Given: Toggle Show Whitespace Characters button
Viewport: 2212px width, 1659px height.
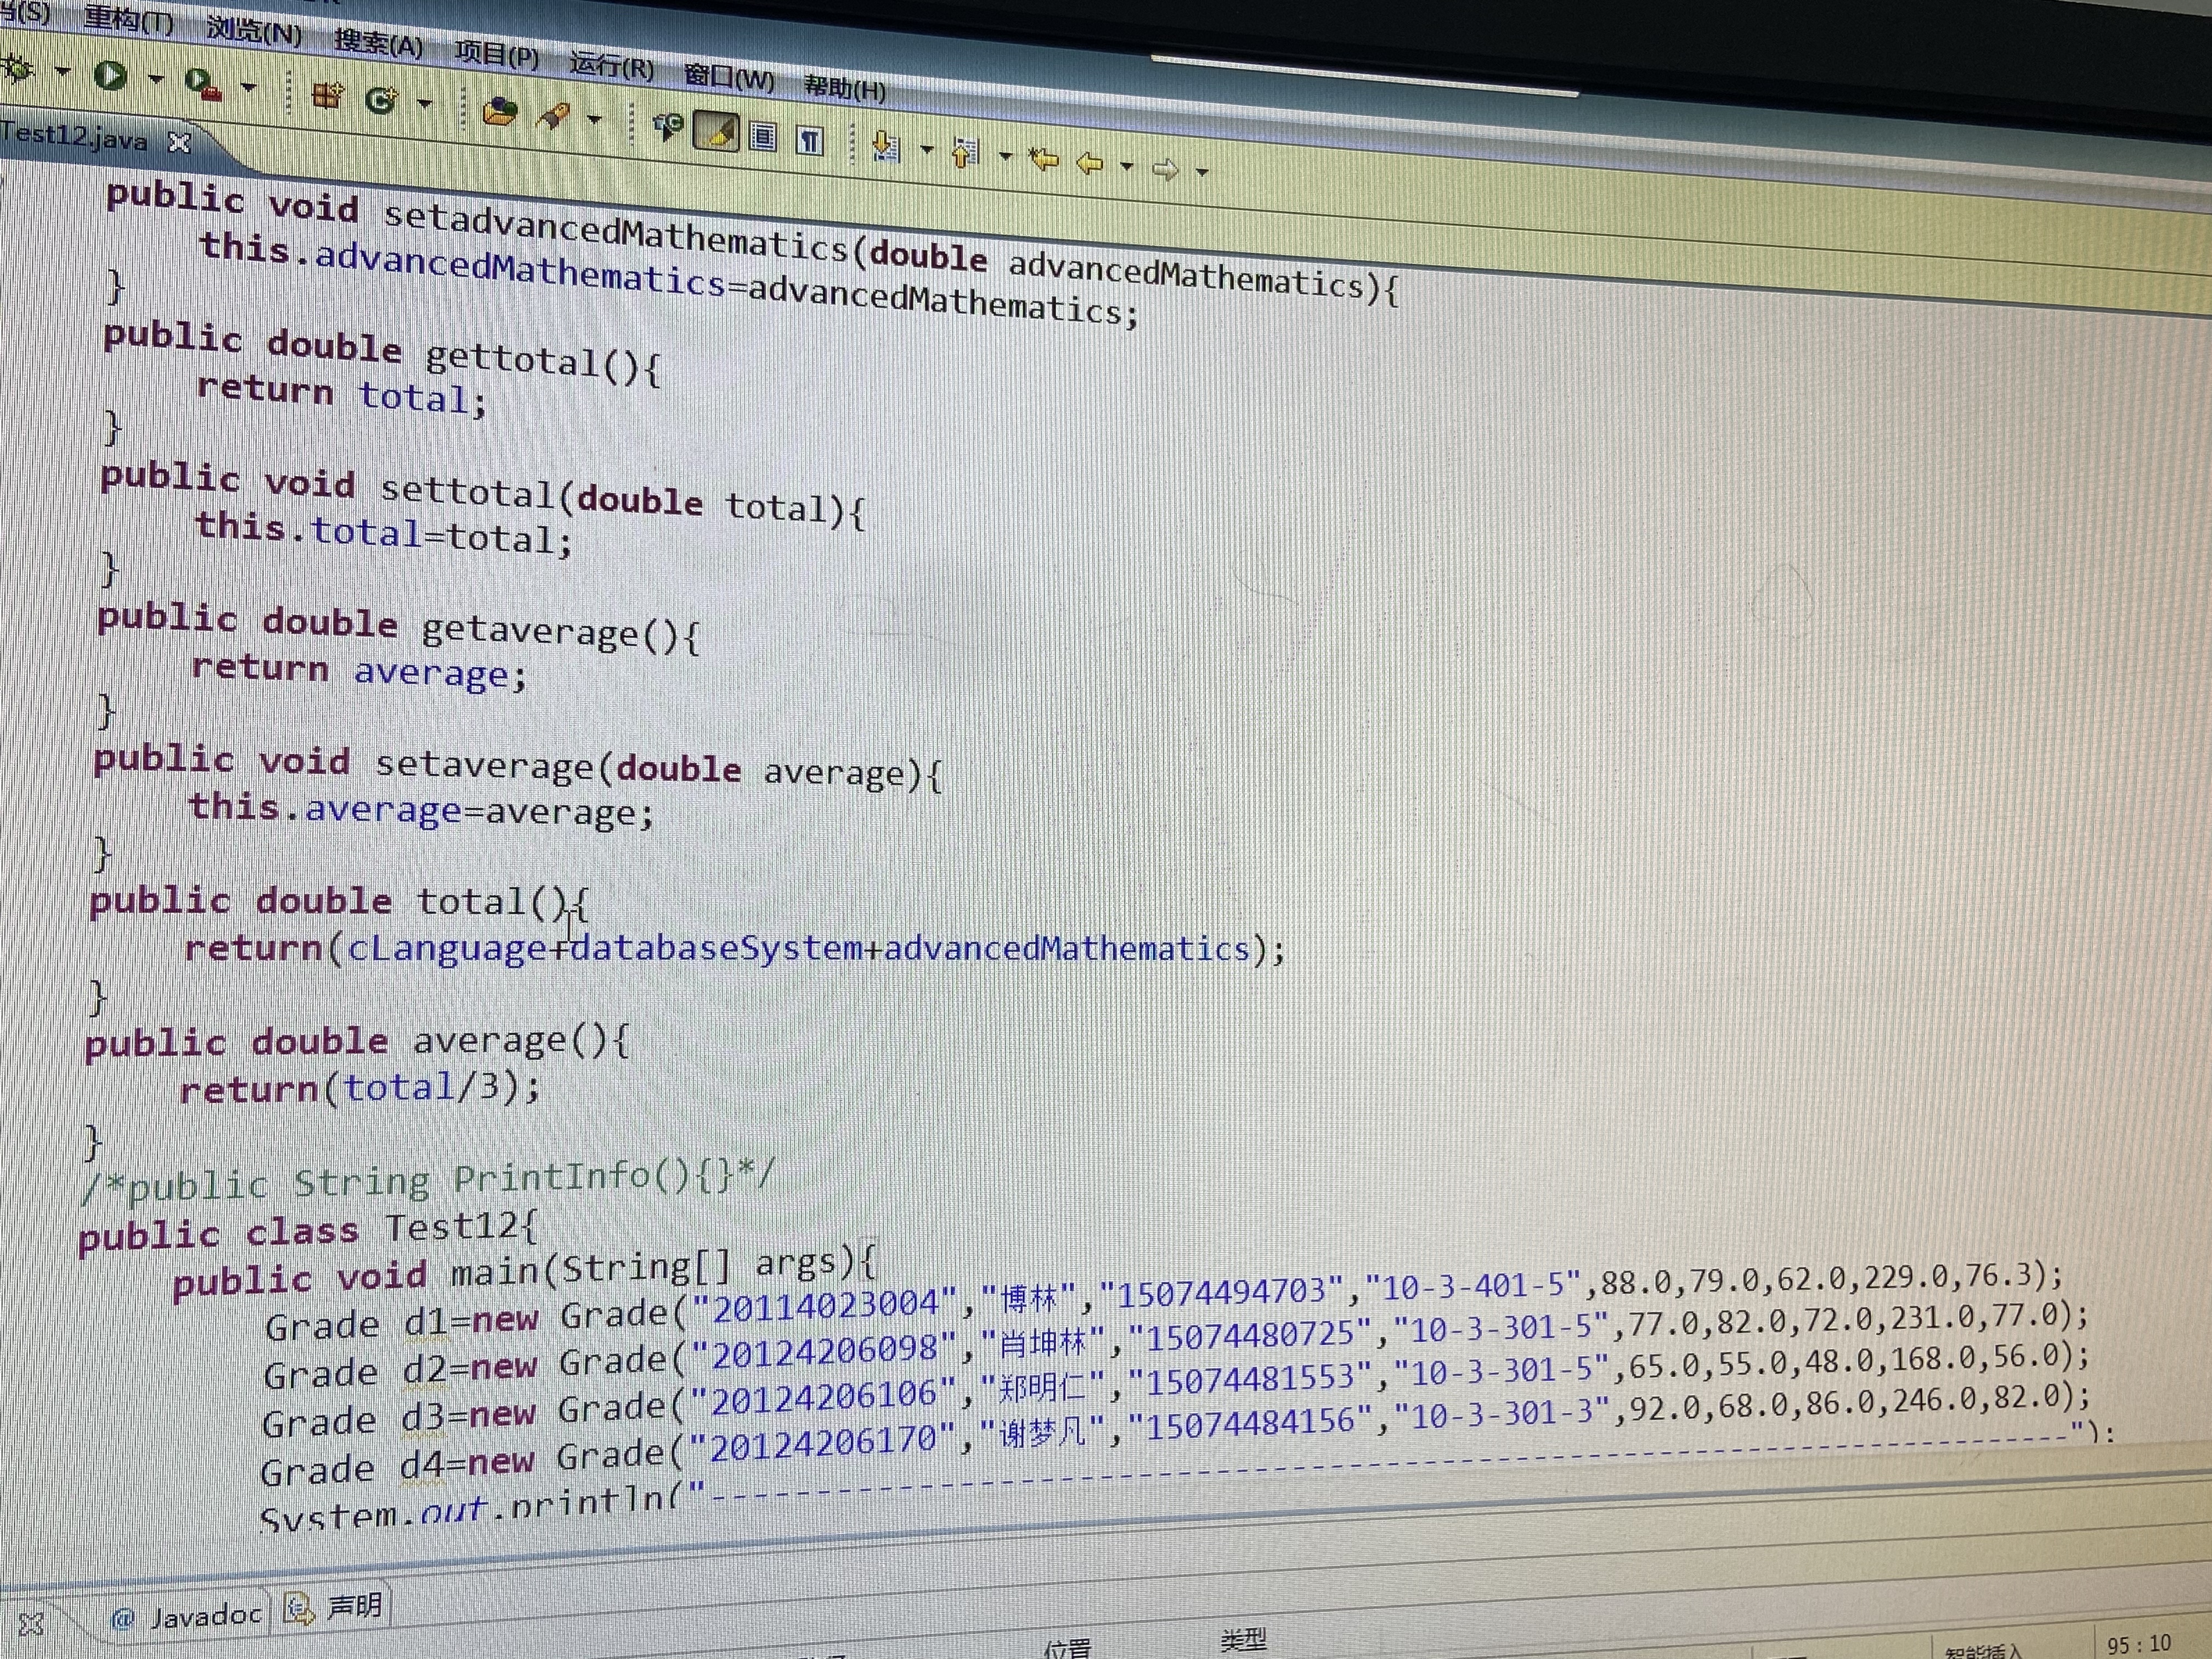Looking at the screenshot, I should [x=809, y=141].
